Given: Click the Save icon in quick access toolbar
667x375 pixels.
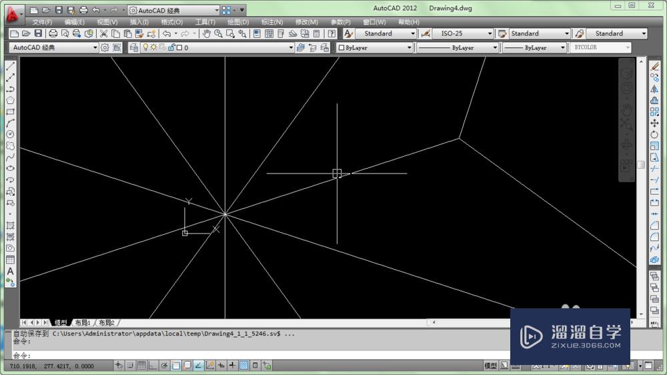Looking at the screenshot, I should 59,10.
